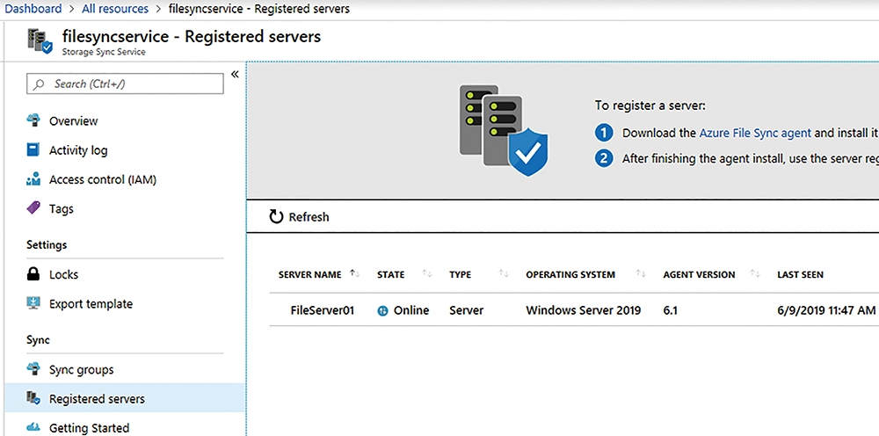Sort by Server Name column arrows
The image size is (879, 436).
pyautogui.click(x=354, y=273)
